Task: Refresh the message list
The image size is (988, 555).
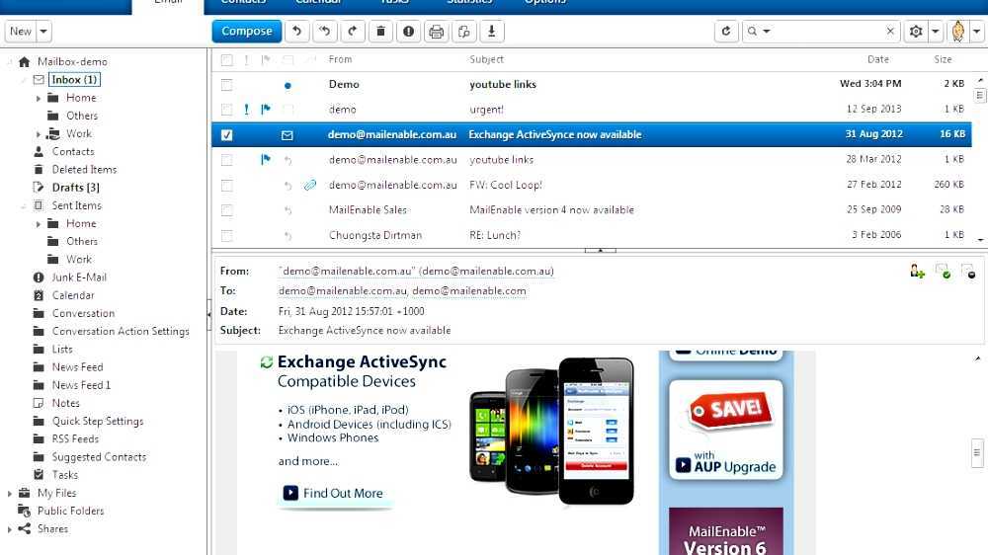Action: 726,31
